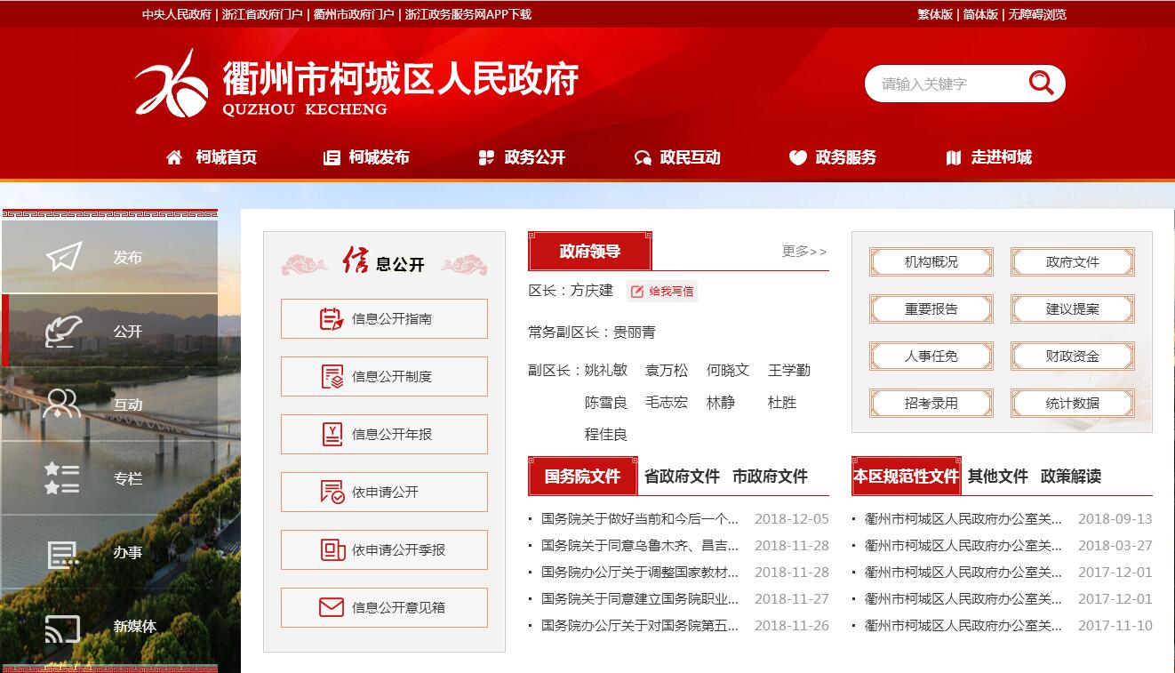Click the 信息公开指南 button
The image size is (1175, 673).
pyautogui.click(x=384, y=318)
